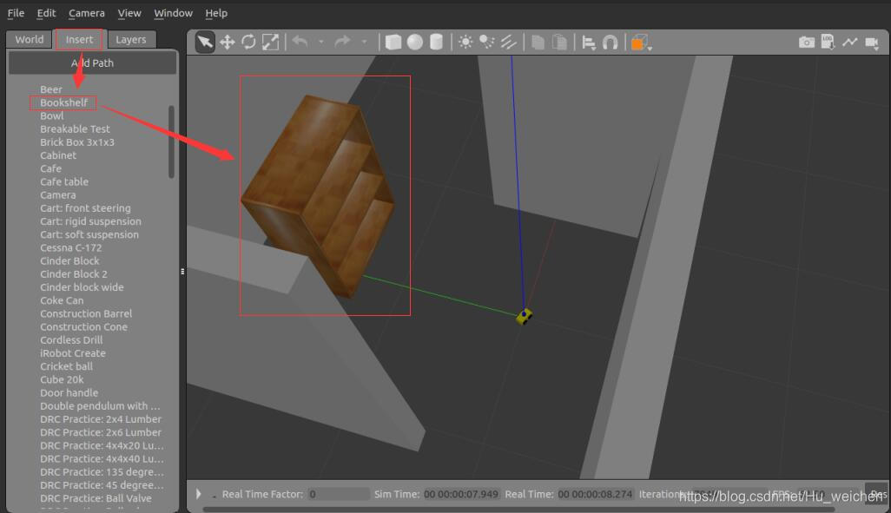Image resolution: width=891 pixels, height=513 pixels.
Task: Select Camera model in list
Action: [57, 194]
